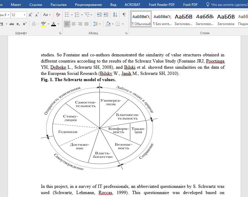Click the underlined word Roccas
The height and width of the screenshot is (197, 248).
coord(105,193)
